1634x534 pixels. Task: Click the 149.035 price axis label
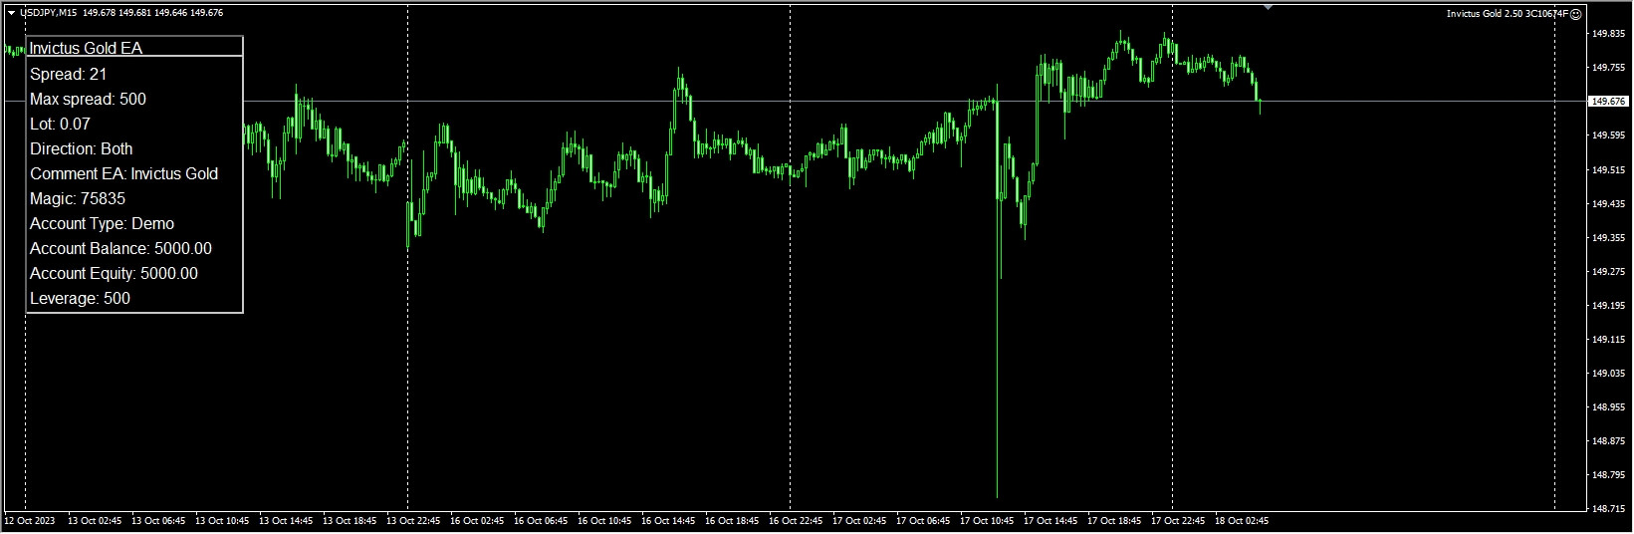pyautogui.click(x=1609, y=373)
